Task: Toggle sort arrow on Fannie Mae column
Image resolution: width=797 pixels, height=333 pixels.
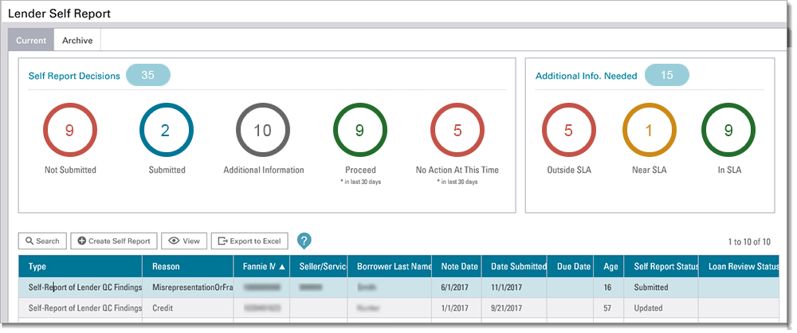Action: pos(282,266)
